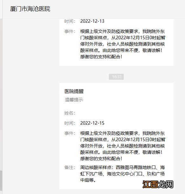This screenshot has width=185, height=194.
Task: Click the 事件: label in the upper card
Action: [70, 31]
